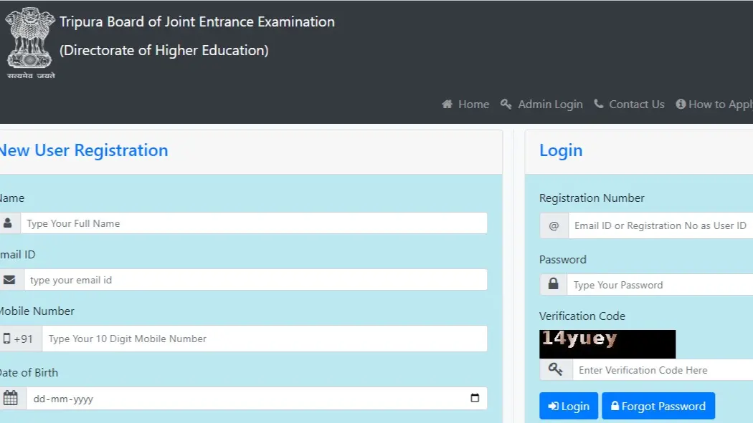The image size is (753, 423).
Task: Click the padlock icon next to Password field
Action: [x=553, y=284]
